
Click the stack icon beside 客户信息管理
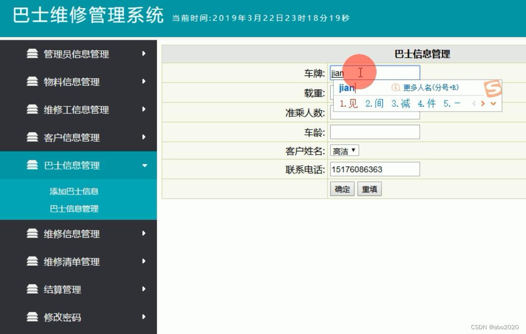(32, 137)
